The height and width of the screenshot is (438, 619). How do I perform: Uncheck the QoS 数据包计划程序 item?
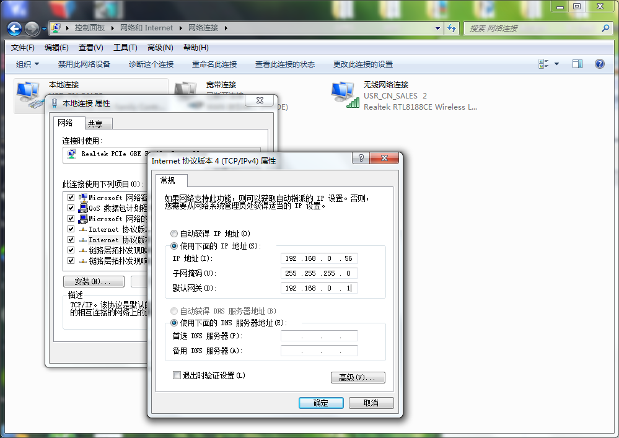tap(71, 208)
